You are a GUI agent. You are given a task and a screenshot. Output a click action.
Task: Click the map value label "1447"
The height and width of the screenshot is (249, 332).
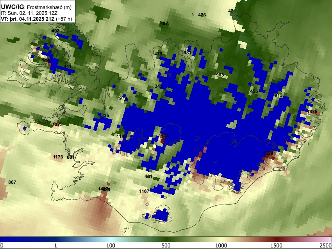click(x=47, y=61)
